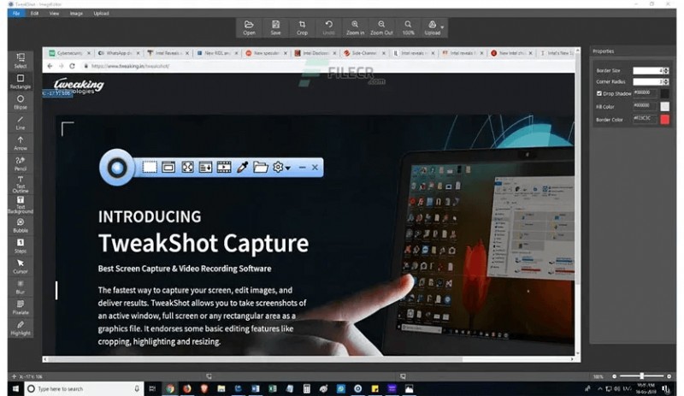The width and height of the screenshot is (684, 396).
Task: Click the Border Size value field
Action: (648, 70)
